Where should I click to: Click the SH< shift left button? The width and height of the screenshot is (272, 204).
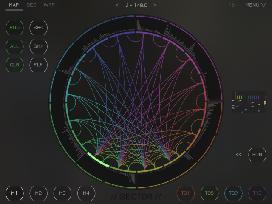point(38,28)
